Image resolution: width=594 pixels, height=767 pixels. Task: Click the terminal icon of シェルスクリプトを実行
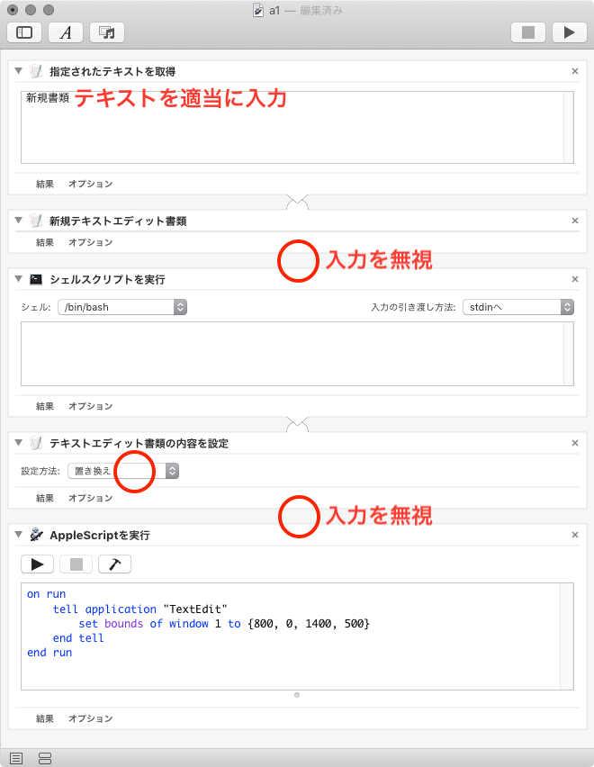[36, 279]
